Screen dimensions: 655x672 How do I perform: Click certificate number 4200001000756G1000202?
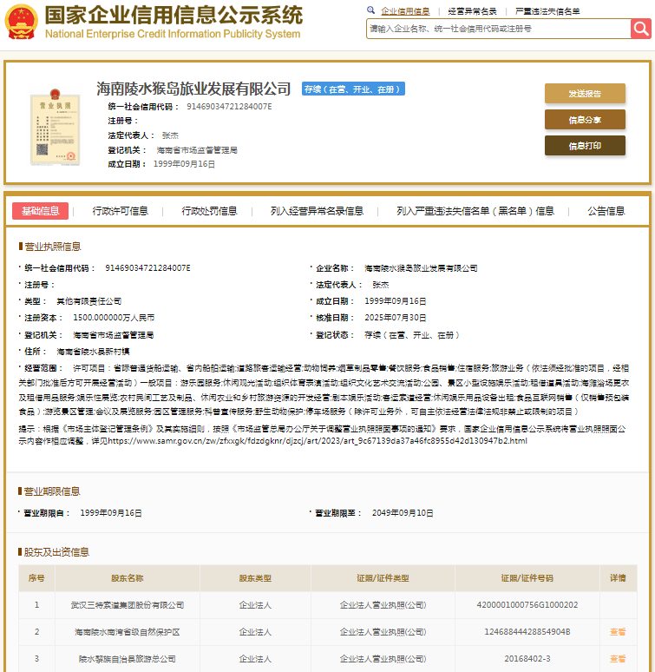coord(527,605)
